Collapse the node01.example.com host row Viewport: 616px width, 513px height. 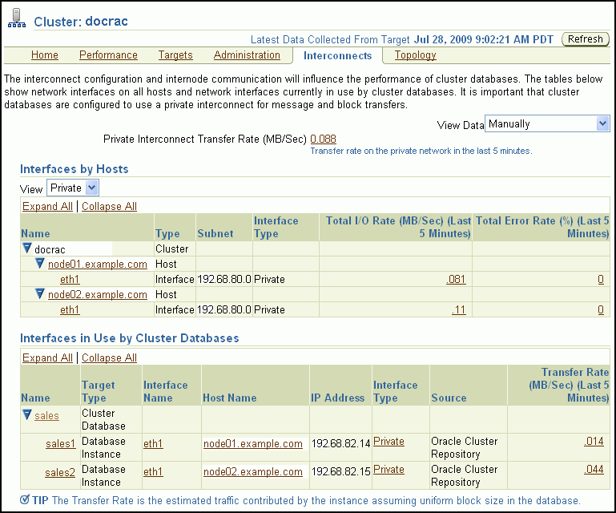point(40,264)
